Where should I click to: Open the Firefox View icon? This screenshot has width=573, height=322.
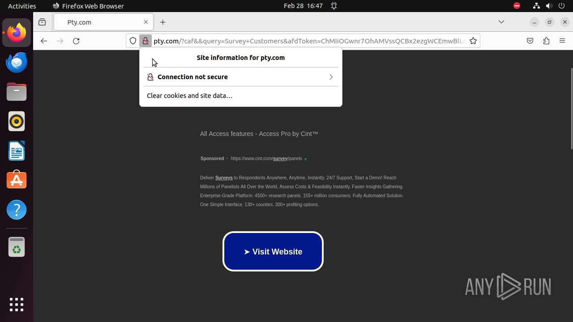click(x=42, y=22)
